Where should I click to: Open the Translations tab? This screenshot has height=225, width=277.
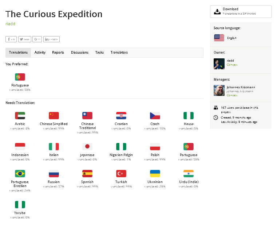(x=18, y=53)
